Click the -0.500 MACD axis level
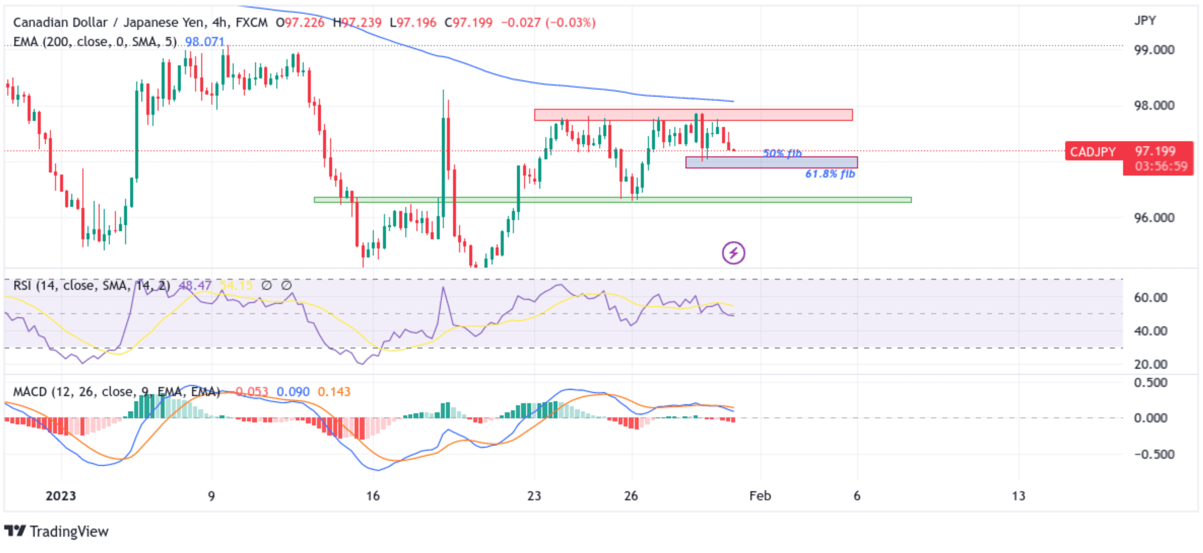The image size is (1203, 553). pos(1154,454)
